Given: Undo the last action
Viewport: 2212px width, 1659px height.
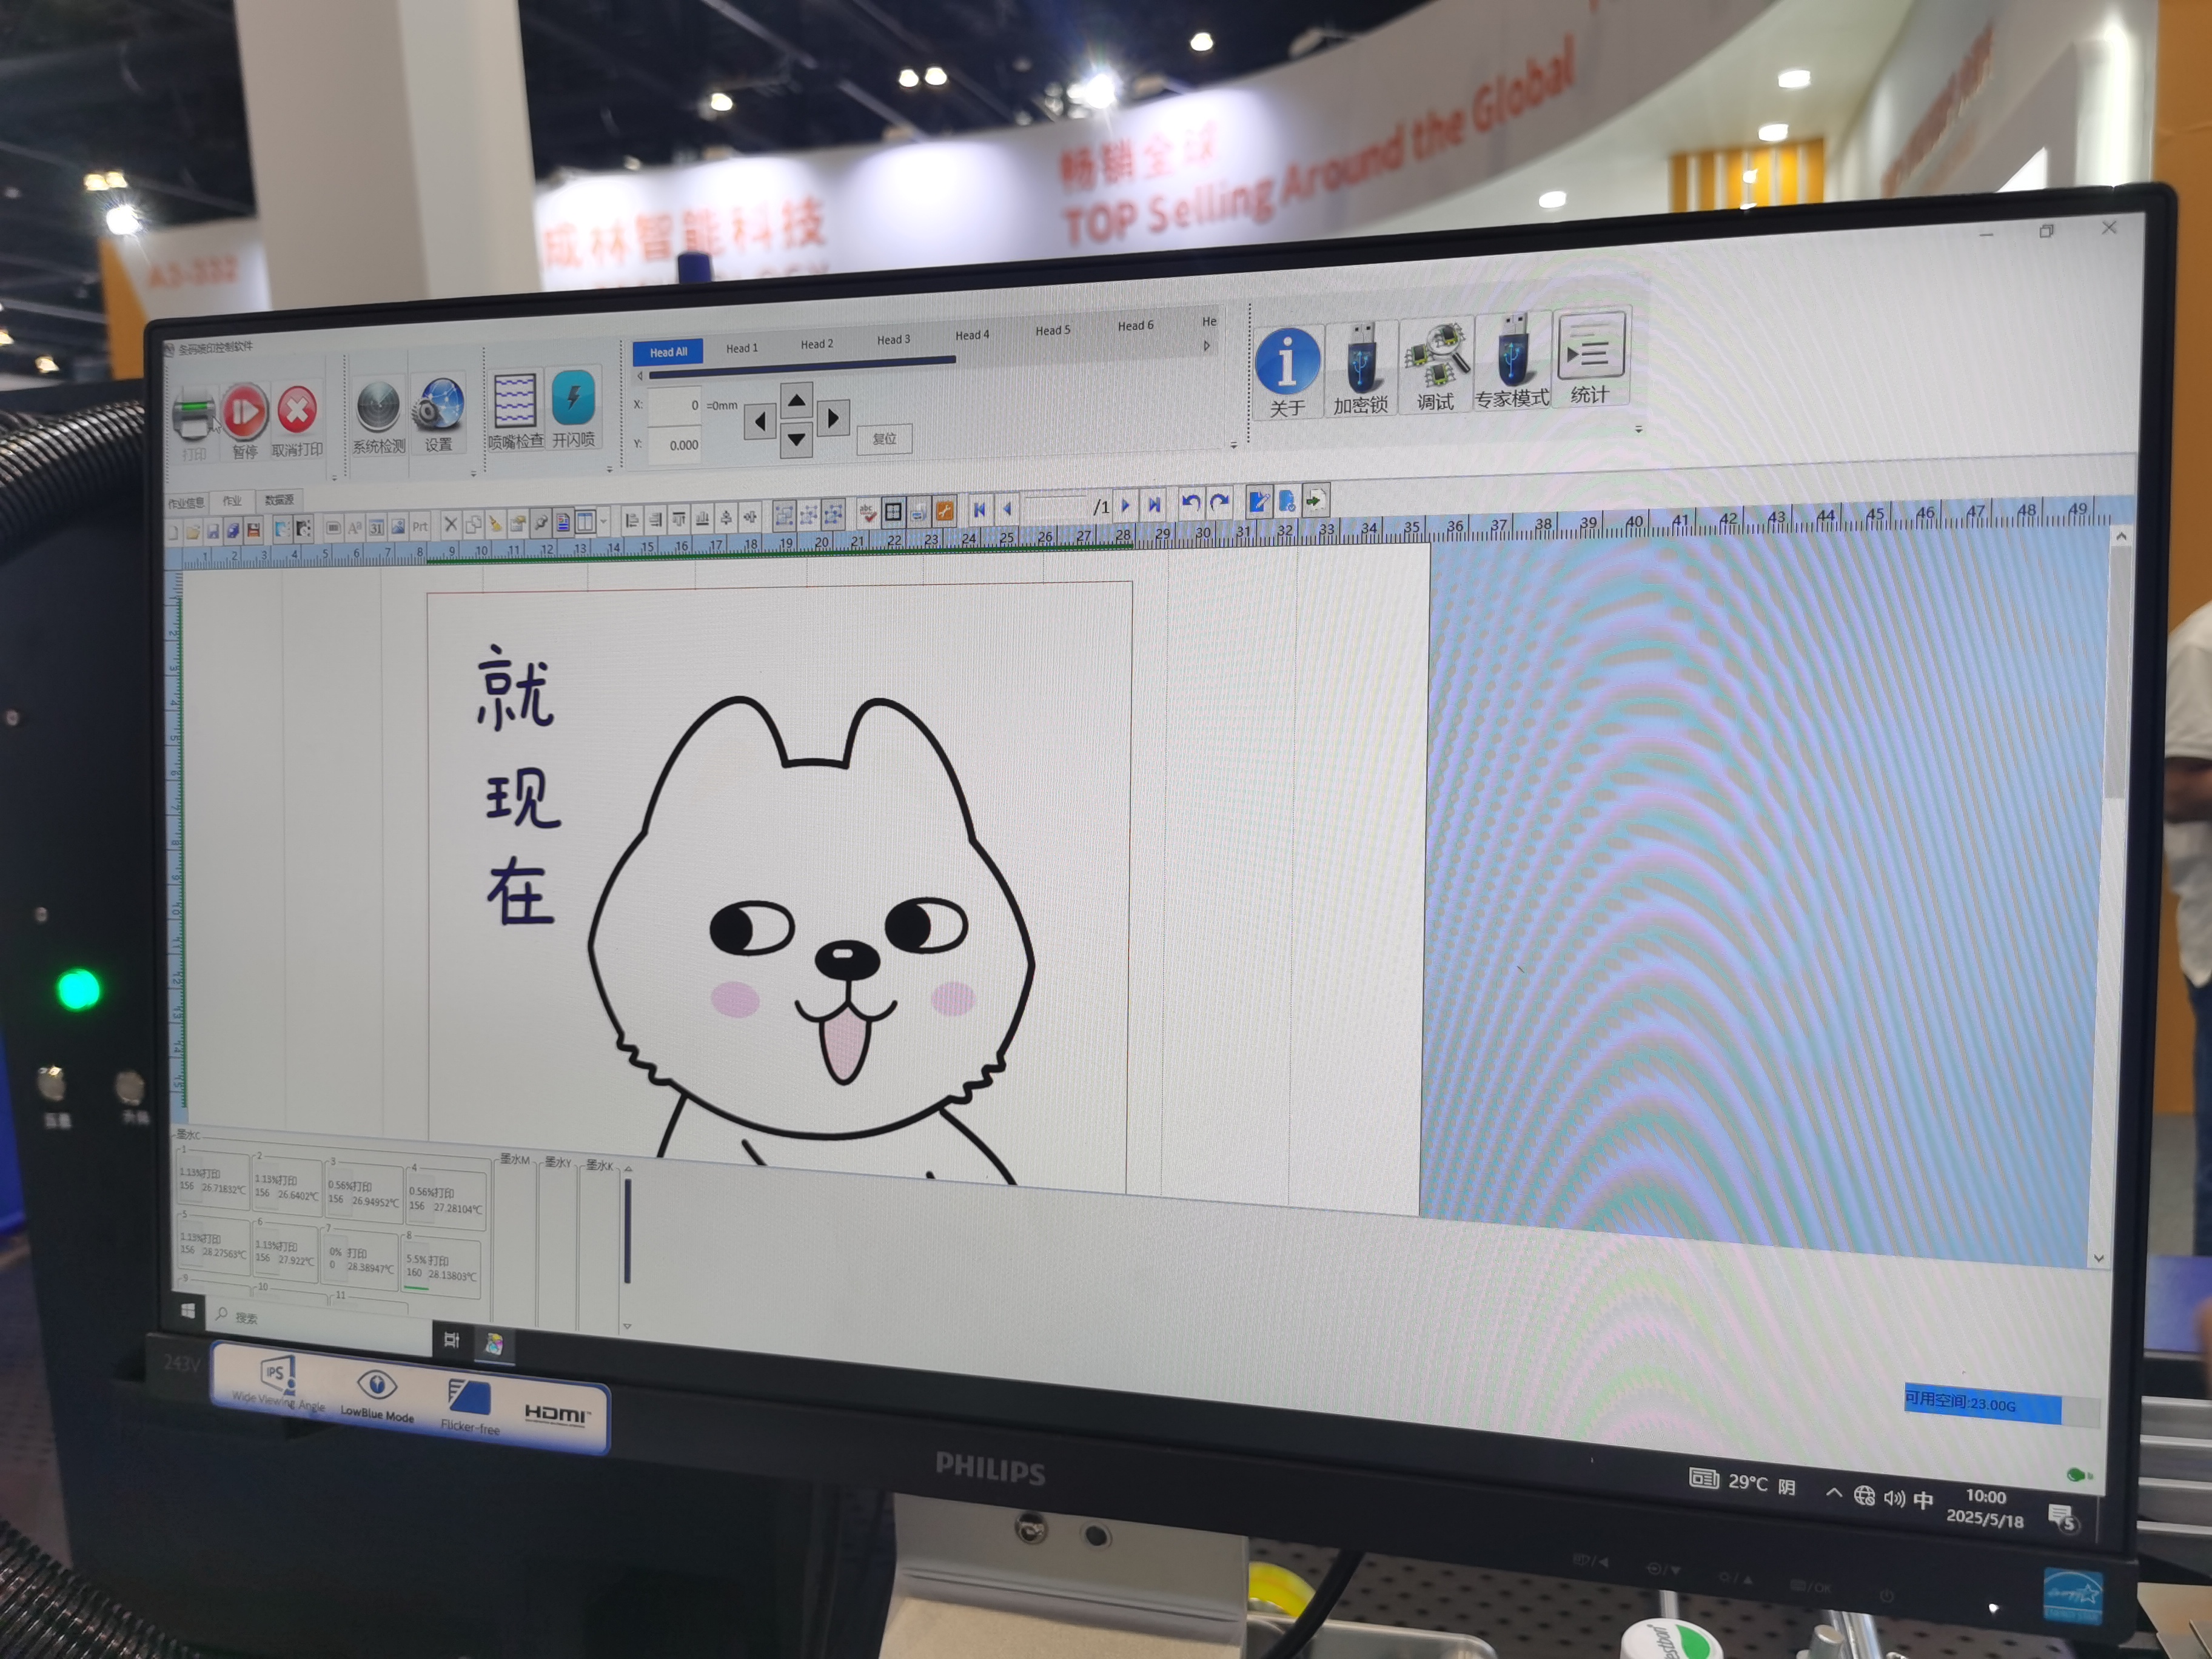Looking at the screenshot, I should click(x=1190, y=503).
